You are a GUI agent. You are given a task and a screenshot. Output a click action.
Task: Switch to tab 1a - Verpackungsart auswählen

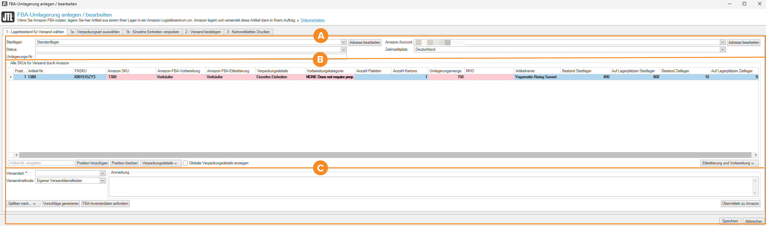click(95, 32)
